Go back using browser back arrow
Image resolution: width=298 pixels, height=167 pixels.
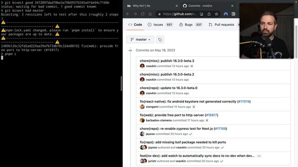click(128, 14)
